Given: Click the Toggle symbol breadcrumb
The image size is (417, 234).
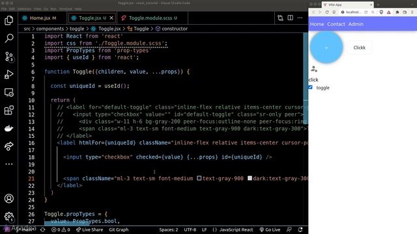Looking at the screenshot, I should point(138,29).
